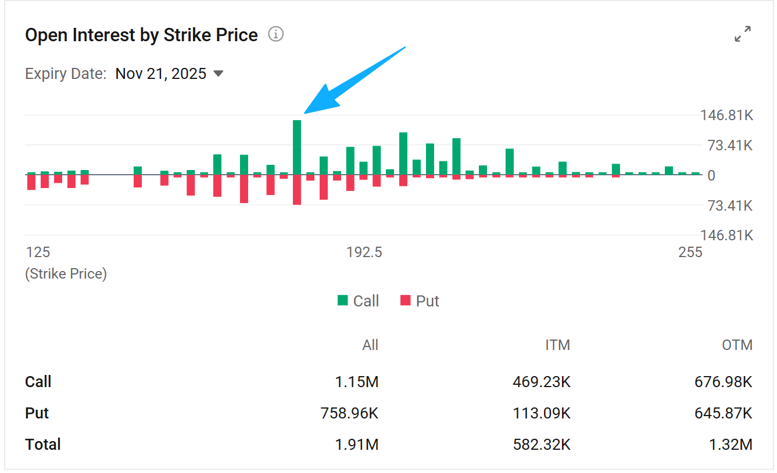Image resolution: width=777 pixels, height=473 pixels.
Task: Click the Open Interest by Strike Price title
Action: (141, 35)
